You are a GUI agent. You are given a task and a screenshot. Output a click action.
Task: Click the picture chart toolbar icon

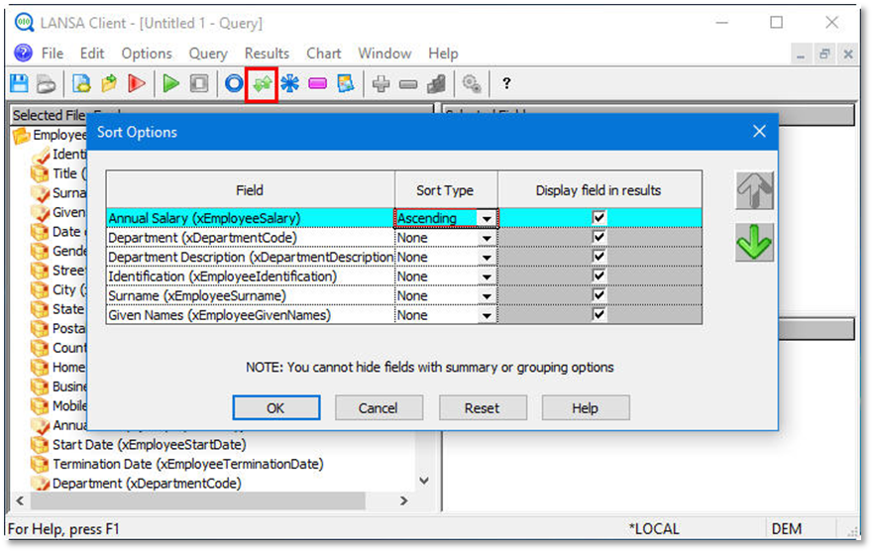coord(345,84)
